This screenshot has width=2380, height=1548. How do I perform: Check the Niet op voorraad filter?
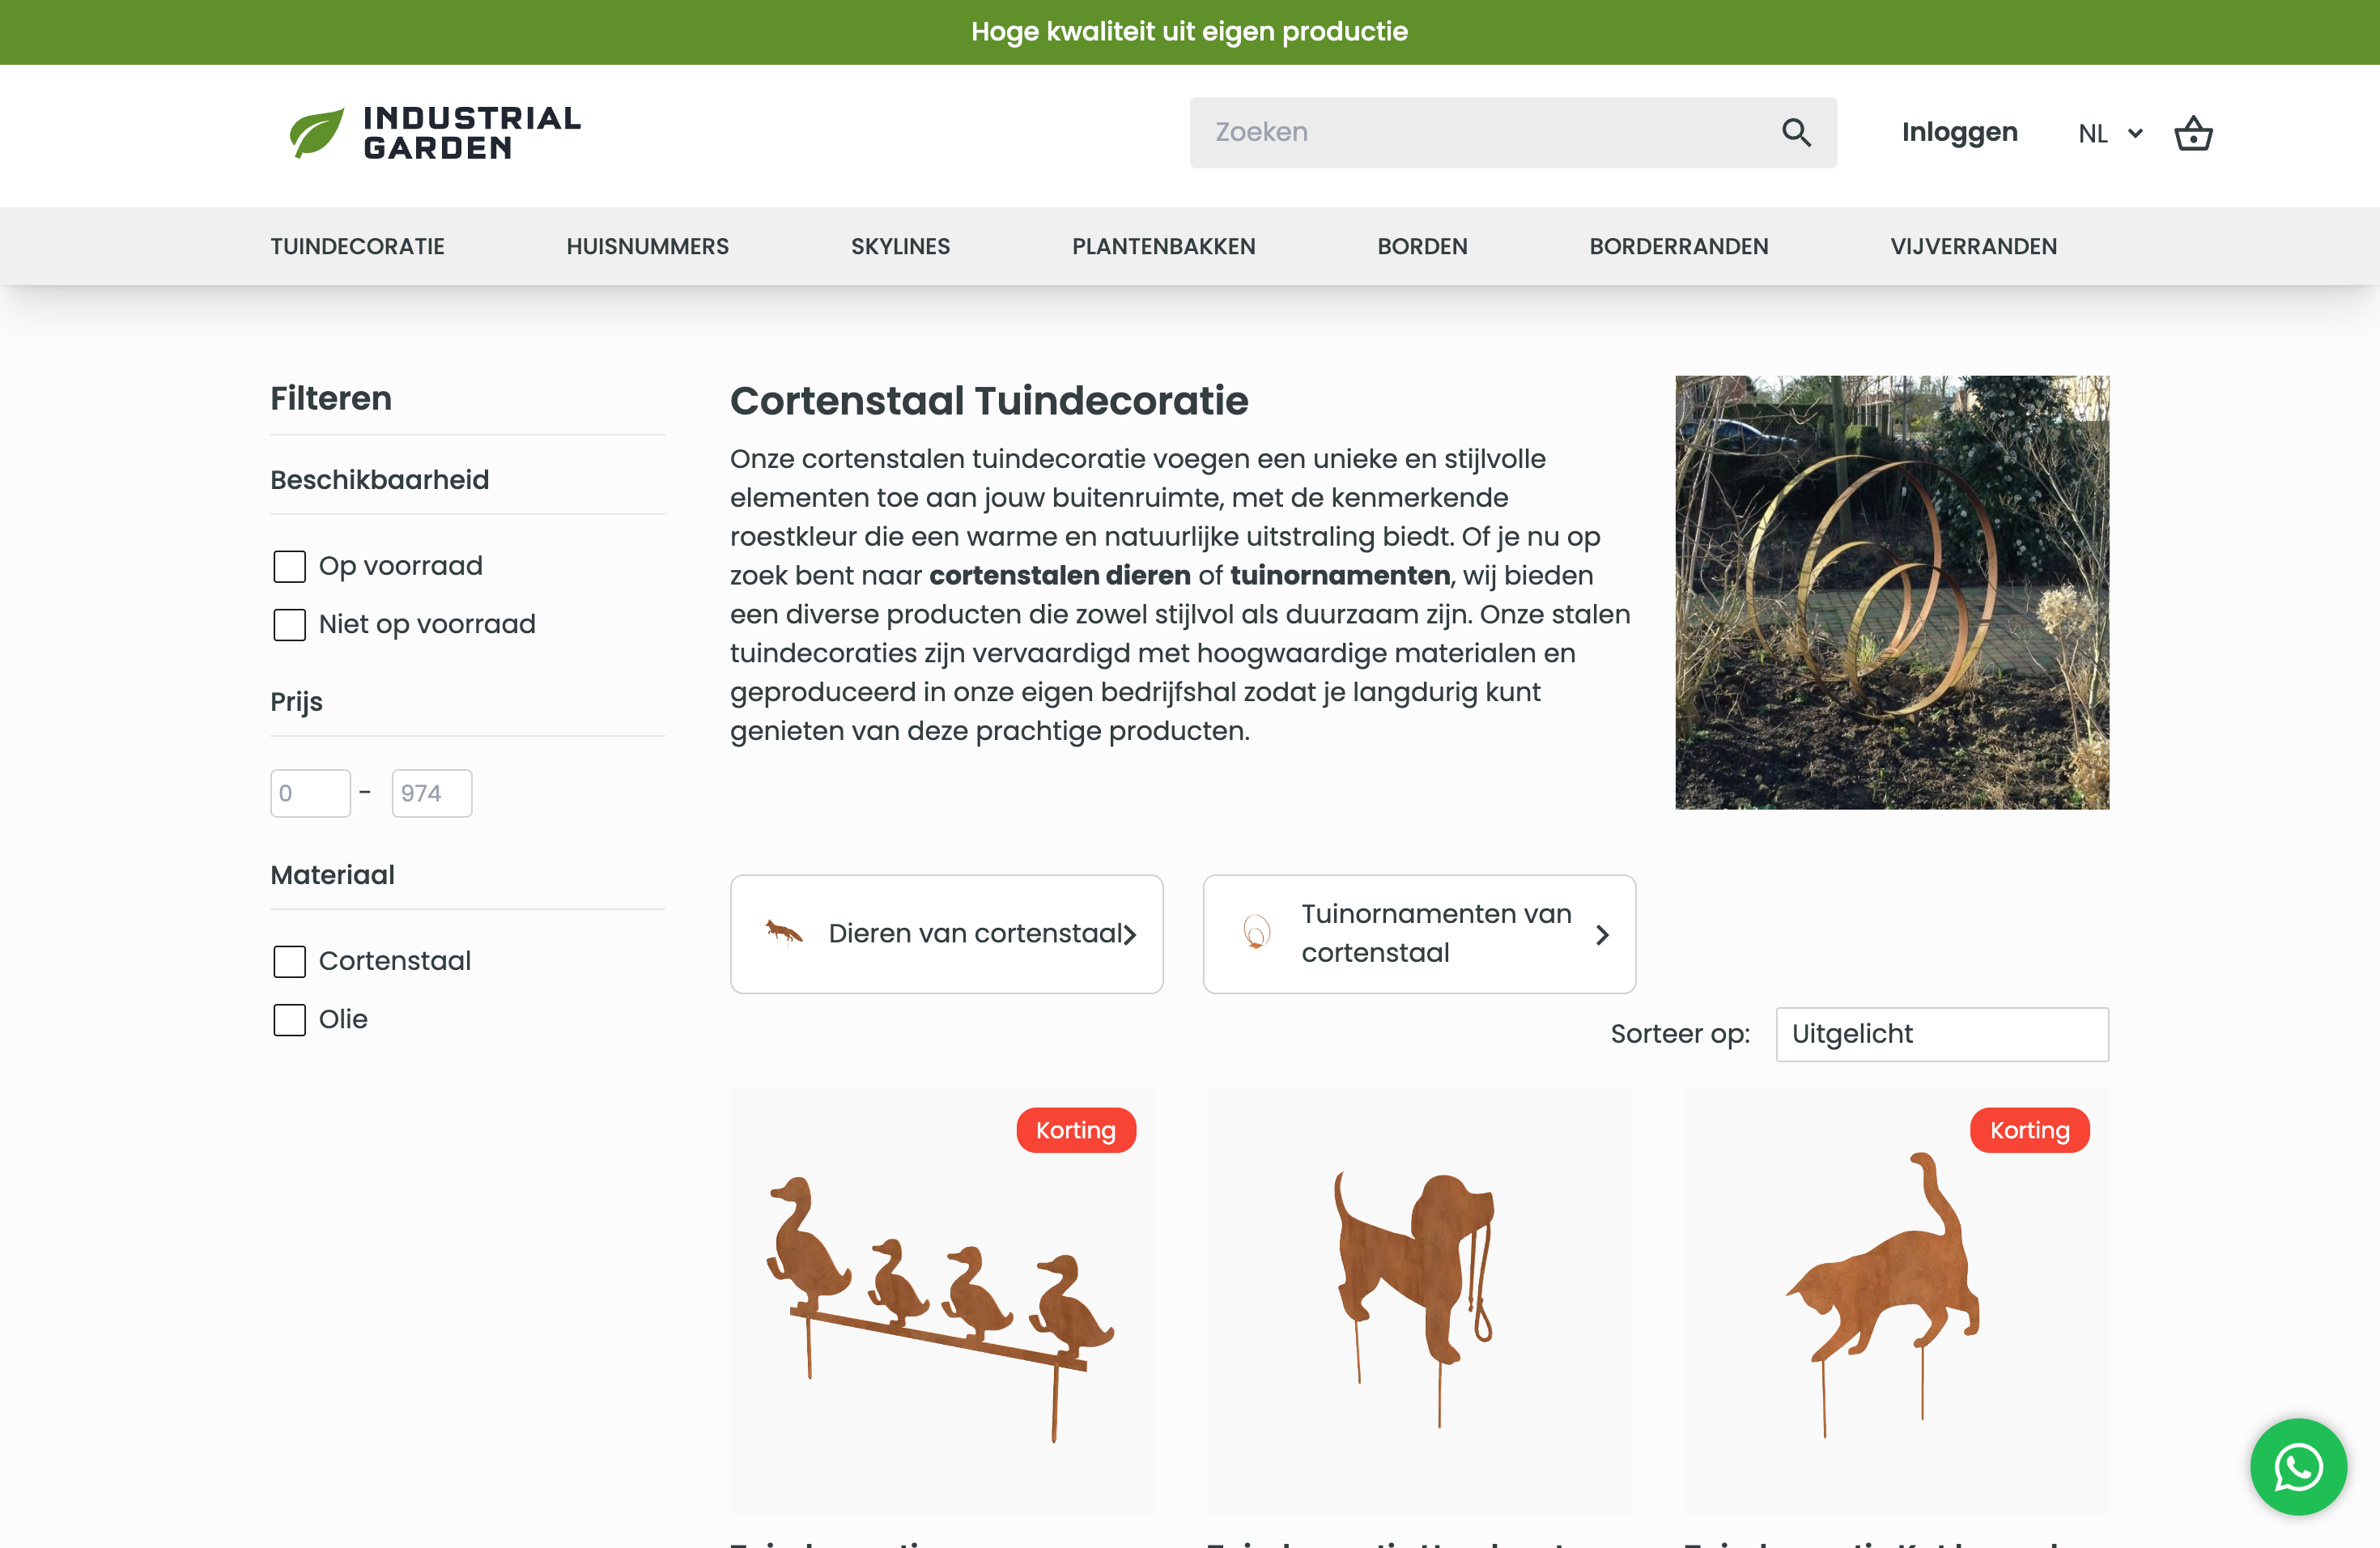[x=289, y=624]
